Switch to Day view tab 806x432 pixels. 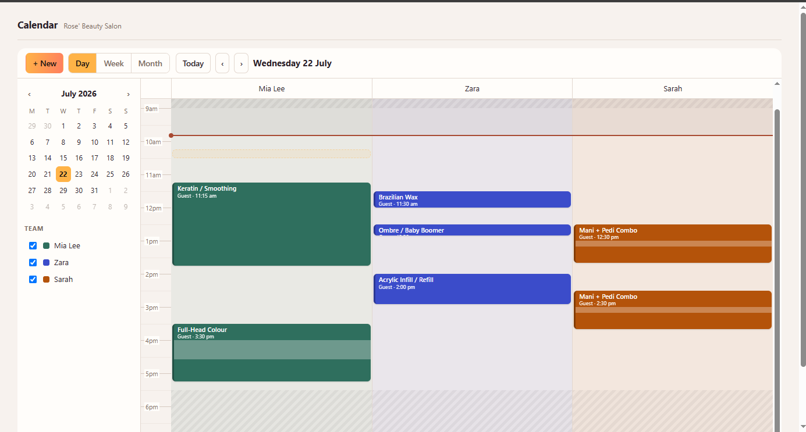click(83, 63)
